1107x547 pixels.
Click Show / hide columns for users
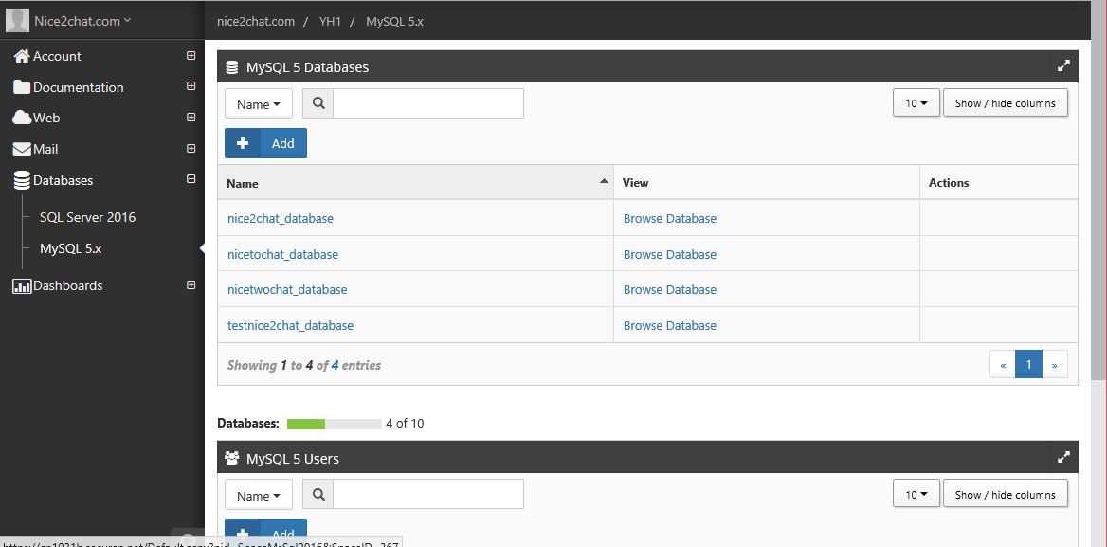(1006, 494)
